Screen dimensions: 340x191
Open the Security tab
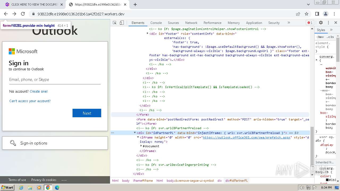click(x=274, y=23)
